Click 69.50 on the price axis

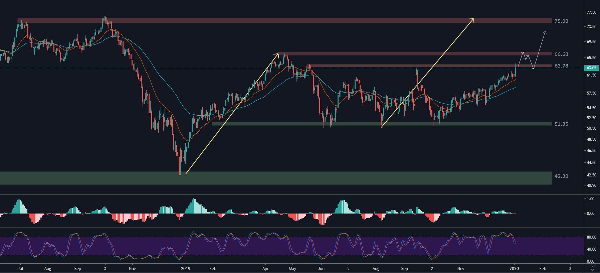click(x=591, y=42)
